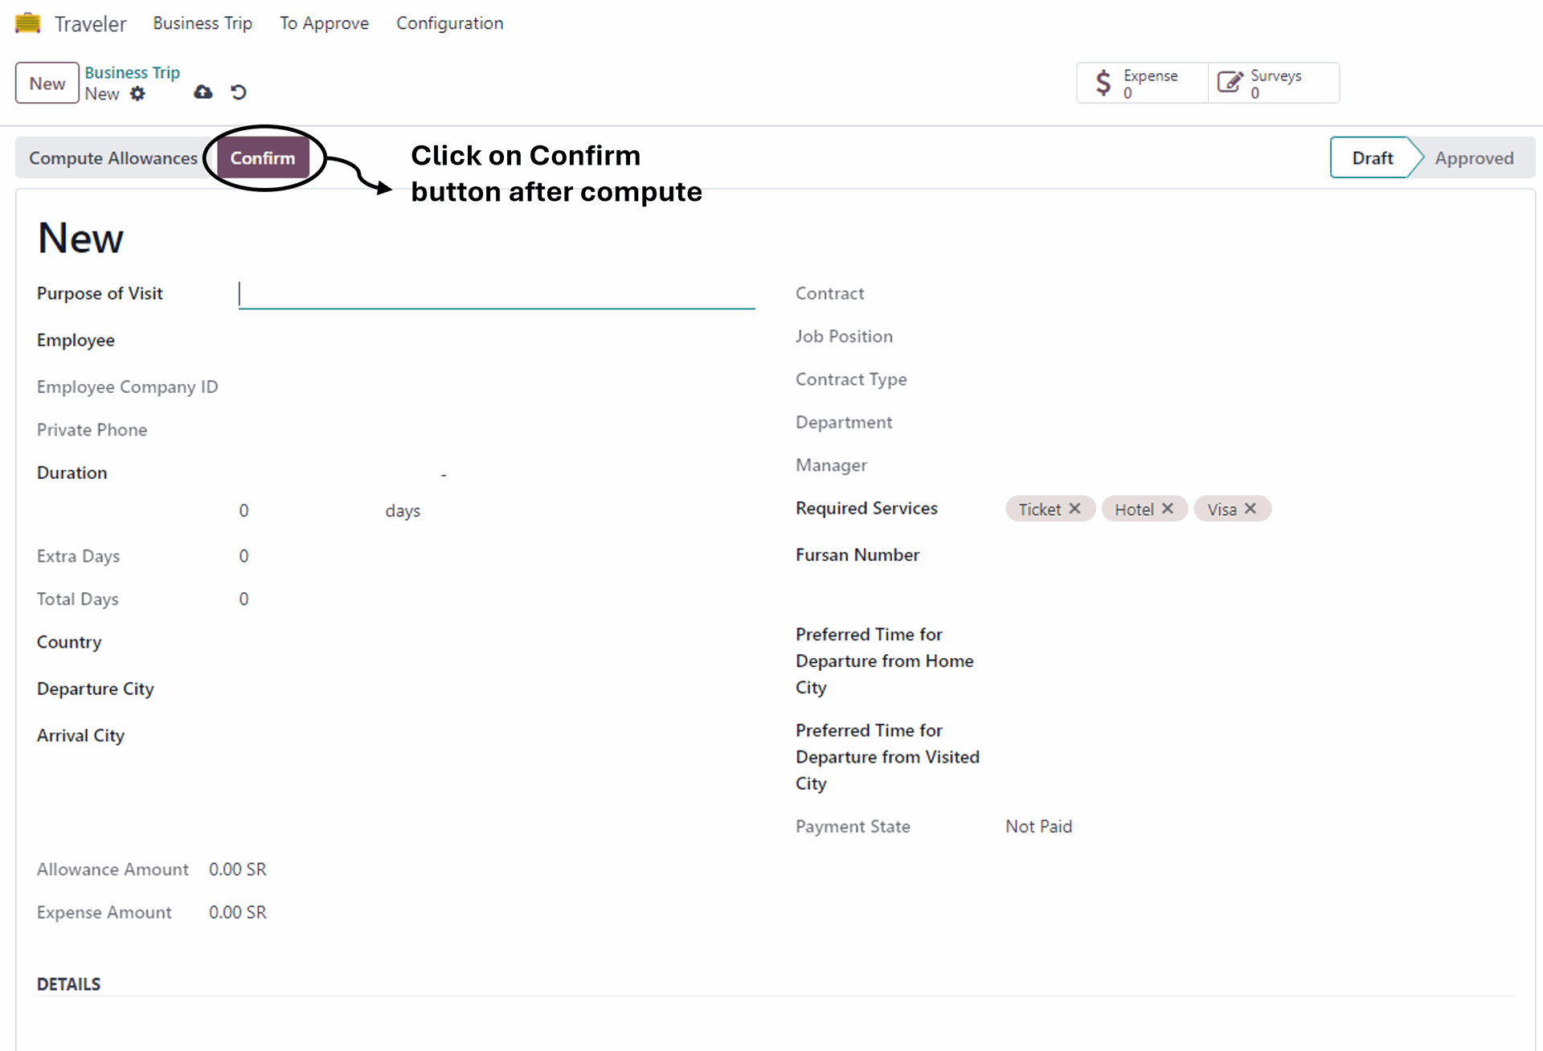Screen dimensions: 1543x1051
Task: Remove the Visa service tag
Action: click(x=1251, y=509)
